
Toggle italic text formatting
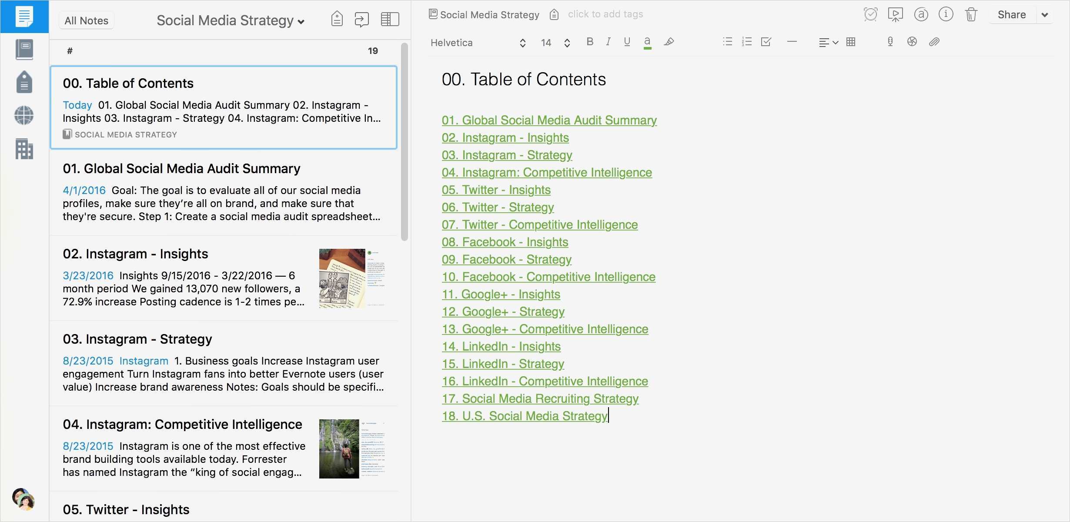[608, 42]
